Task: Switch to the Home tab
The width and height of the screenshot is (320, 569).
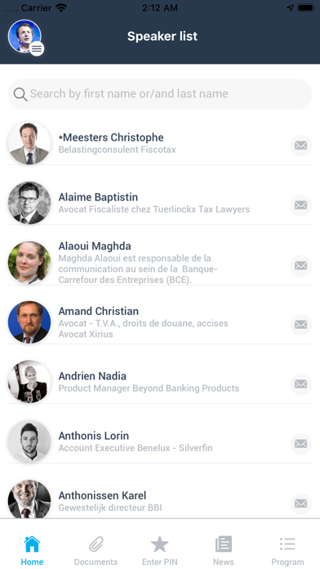Action: [x=32, y=550]
